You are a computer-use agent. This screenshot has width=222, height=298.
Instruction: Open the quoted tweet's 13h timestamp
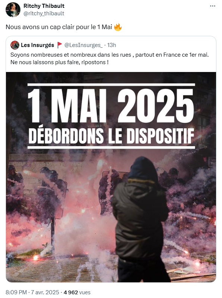tap(112, 45)
